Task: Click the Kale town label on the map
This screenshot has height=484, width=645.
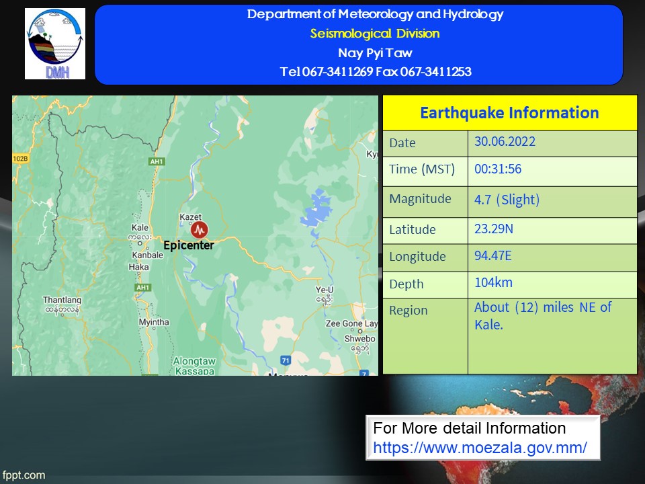Action: pos(140,229)
